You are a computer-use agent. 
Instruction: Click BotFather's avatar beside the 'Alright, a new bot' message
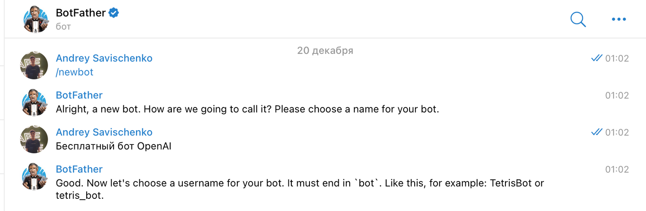coord(34,102)
